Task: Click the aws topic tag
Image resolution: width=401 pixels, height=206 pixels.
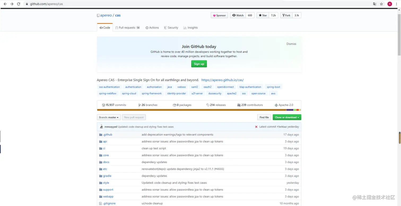Action: [273, 93]
